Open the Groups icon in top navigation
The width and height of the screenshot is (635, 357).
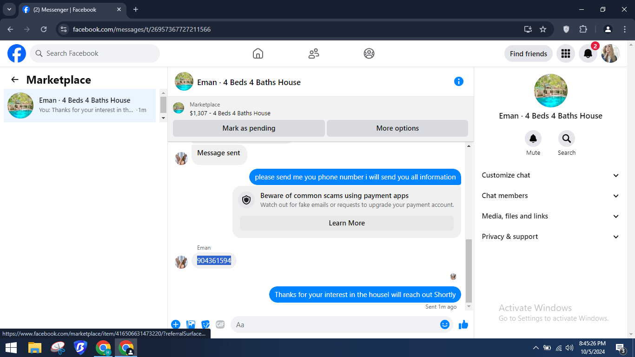[369, 53]
